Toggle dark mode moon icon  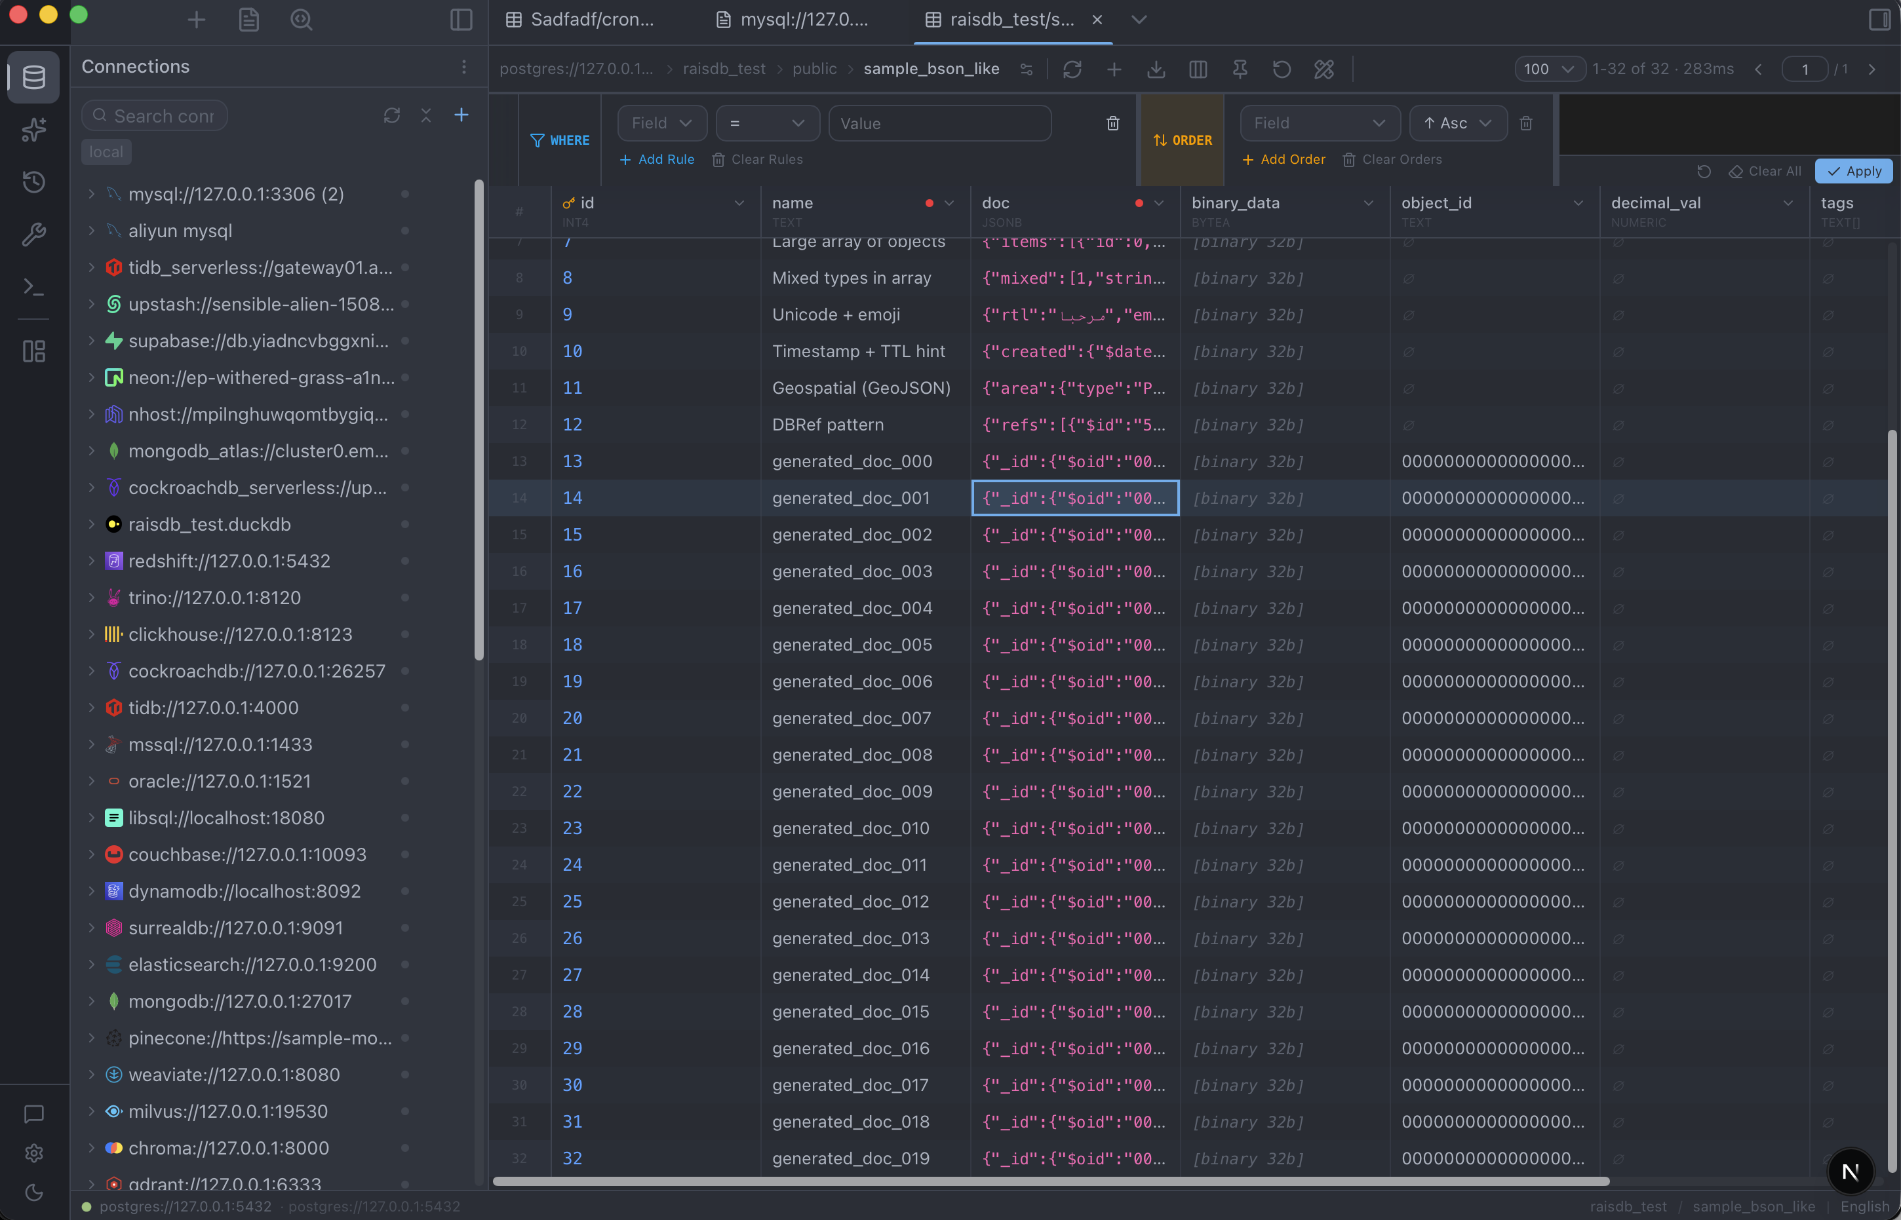tap(33, 1192)
